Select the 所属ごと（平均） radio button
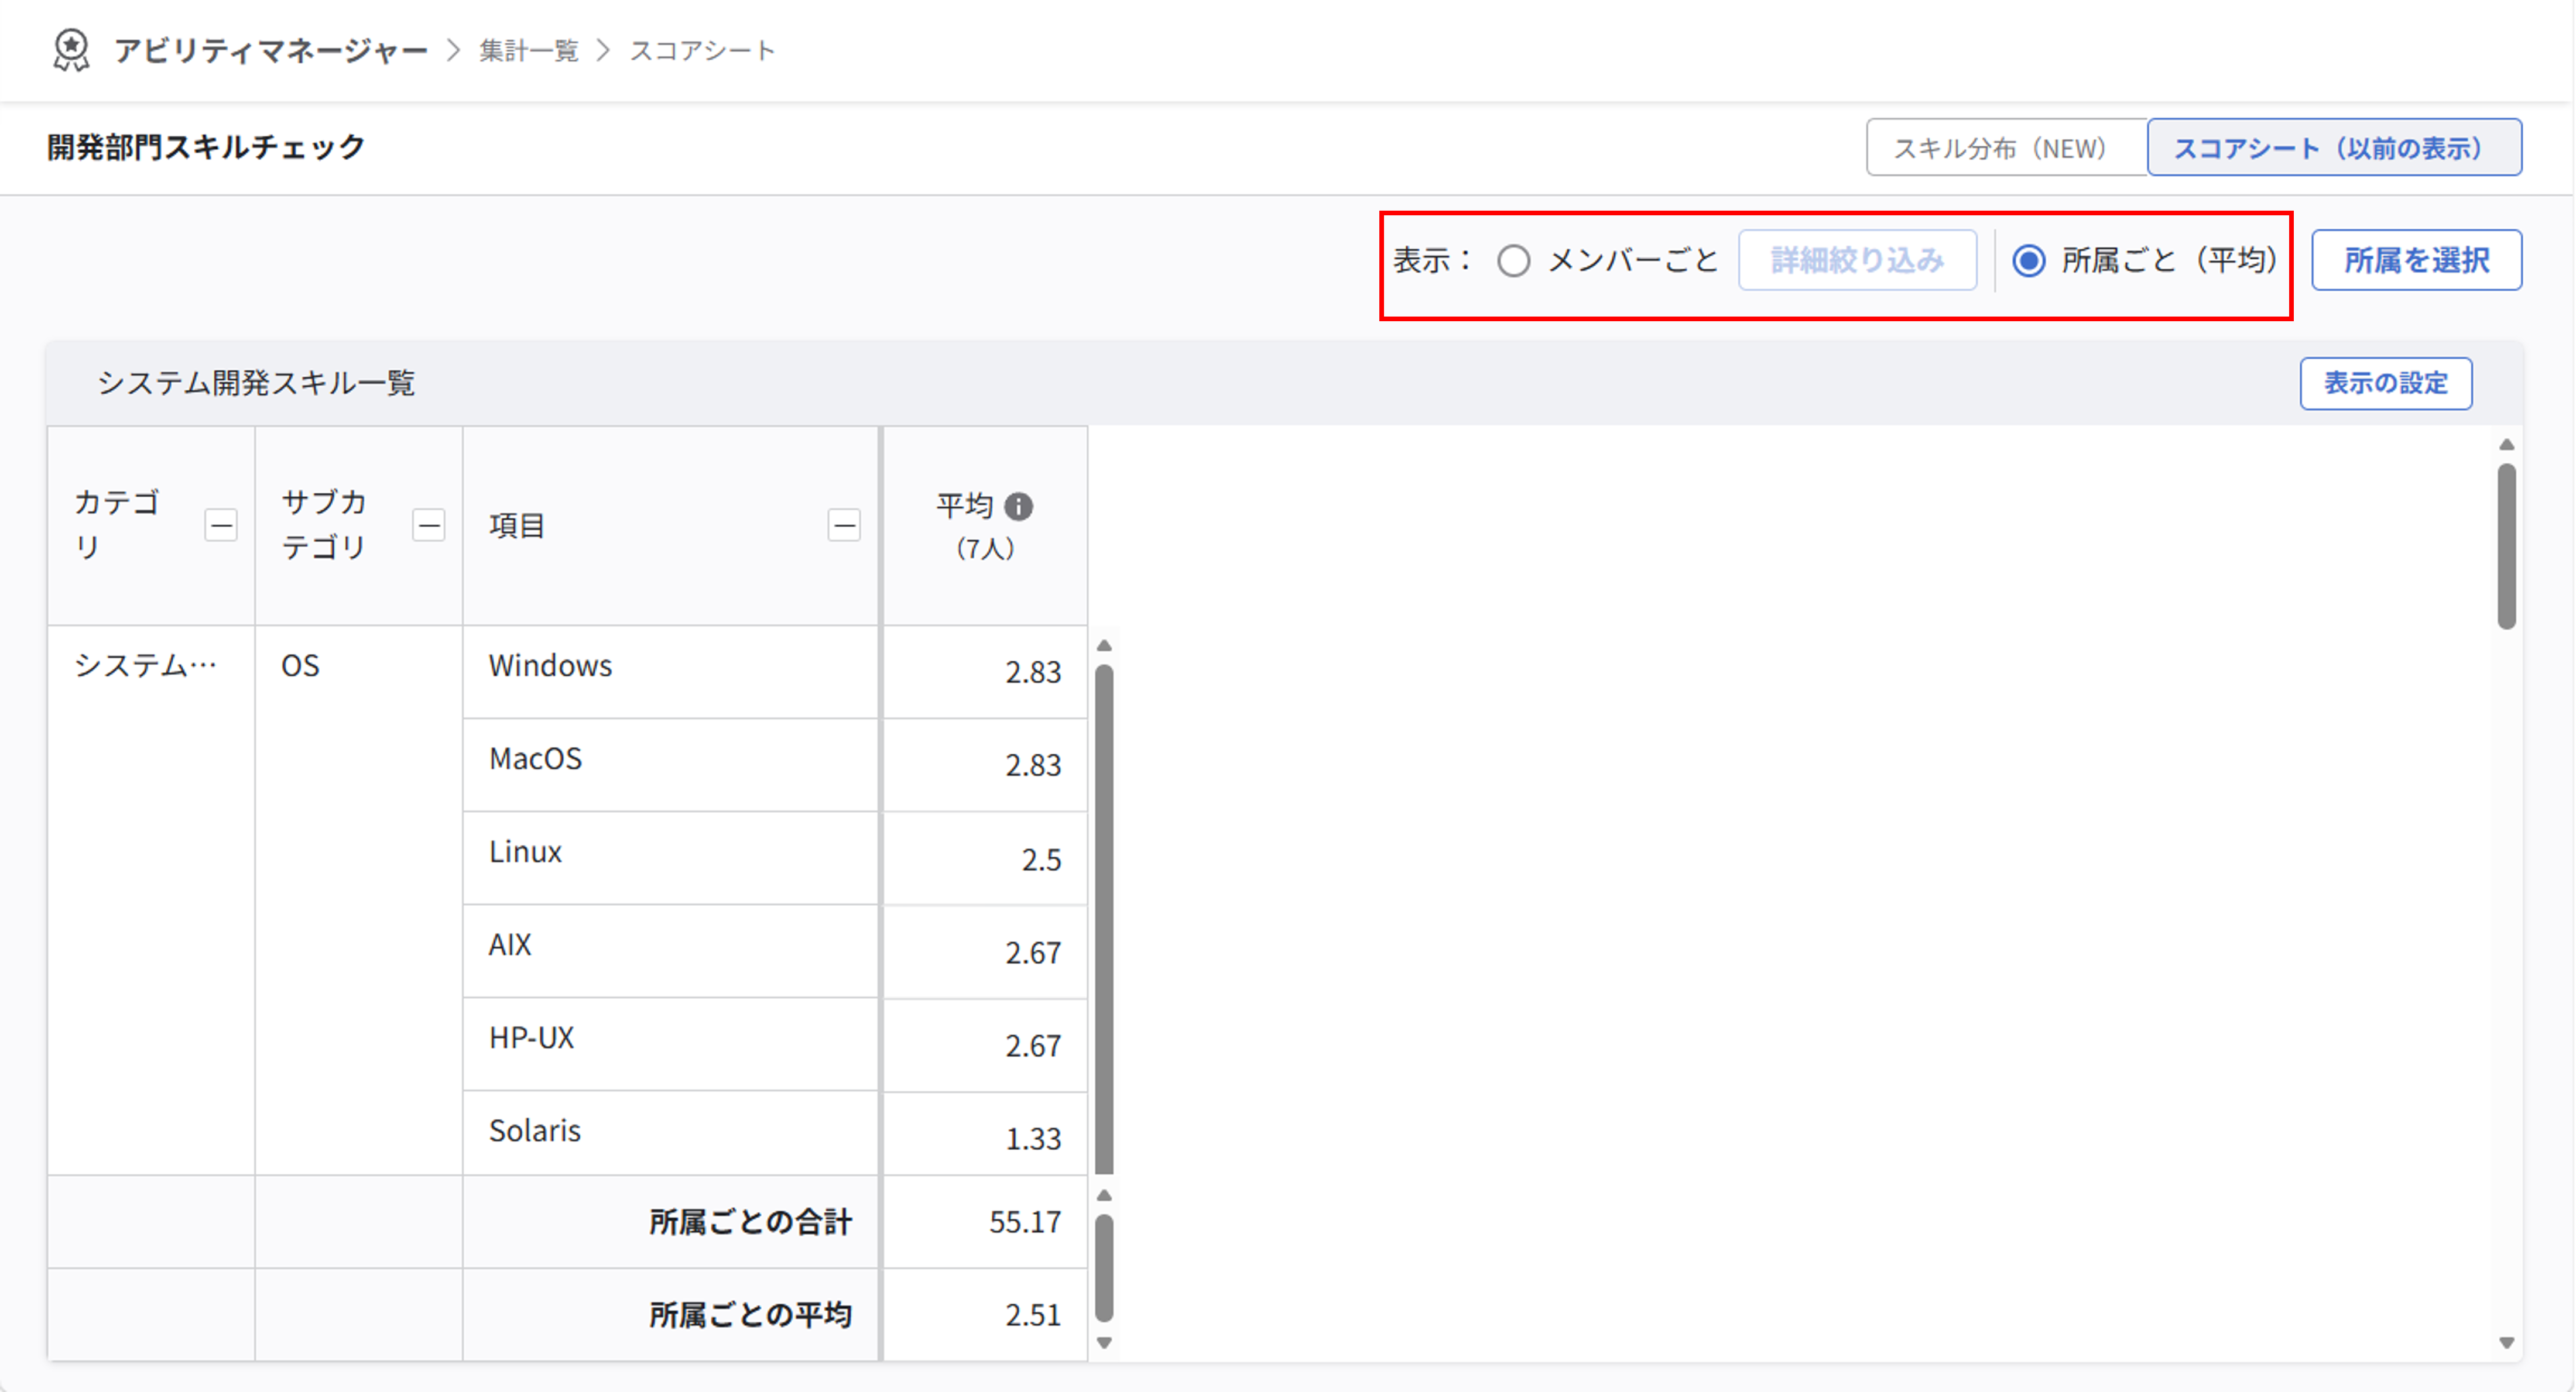Screen dimensions: 2576x1392 click(x=2028, y=261)
